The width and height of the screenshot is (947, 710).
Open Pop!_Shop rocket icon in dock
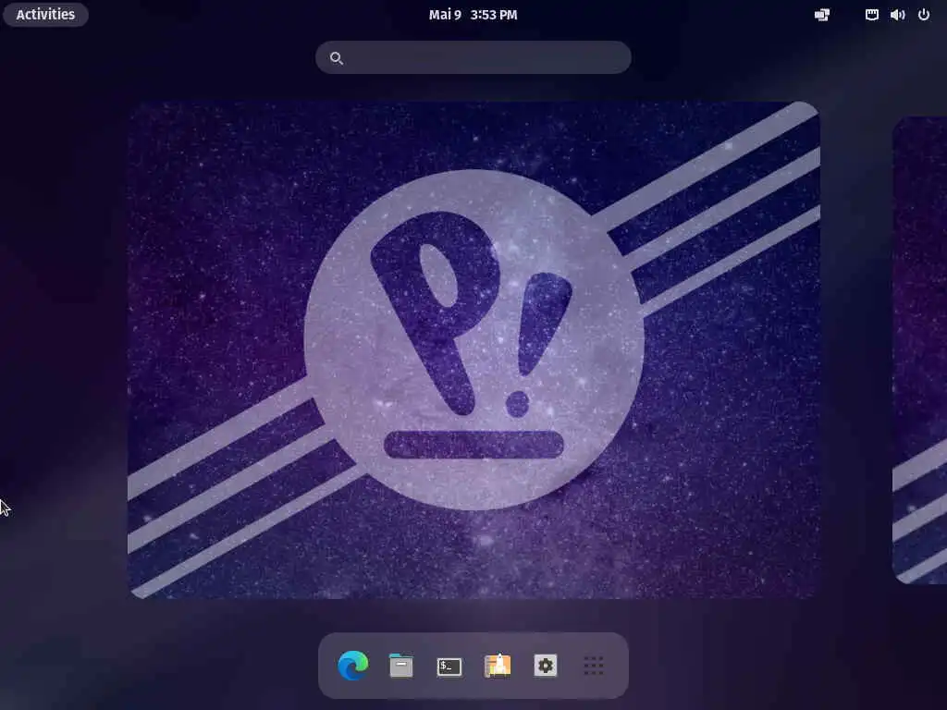click(x=498, y=666)
